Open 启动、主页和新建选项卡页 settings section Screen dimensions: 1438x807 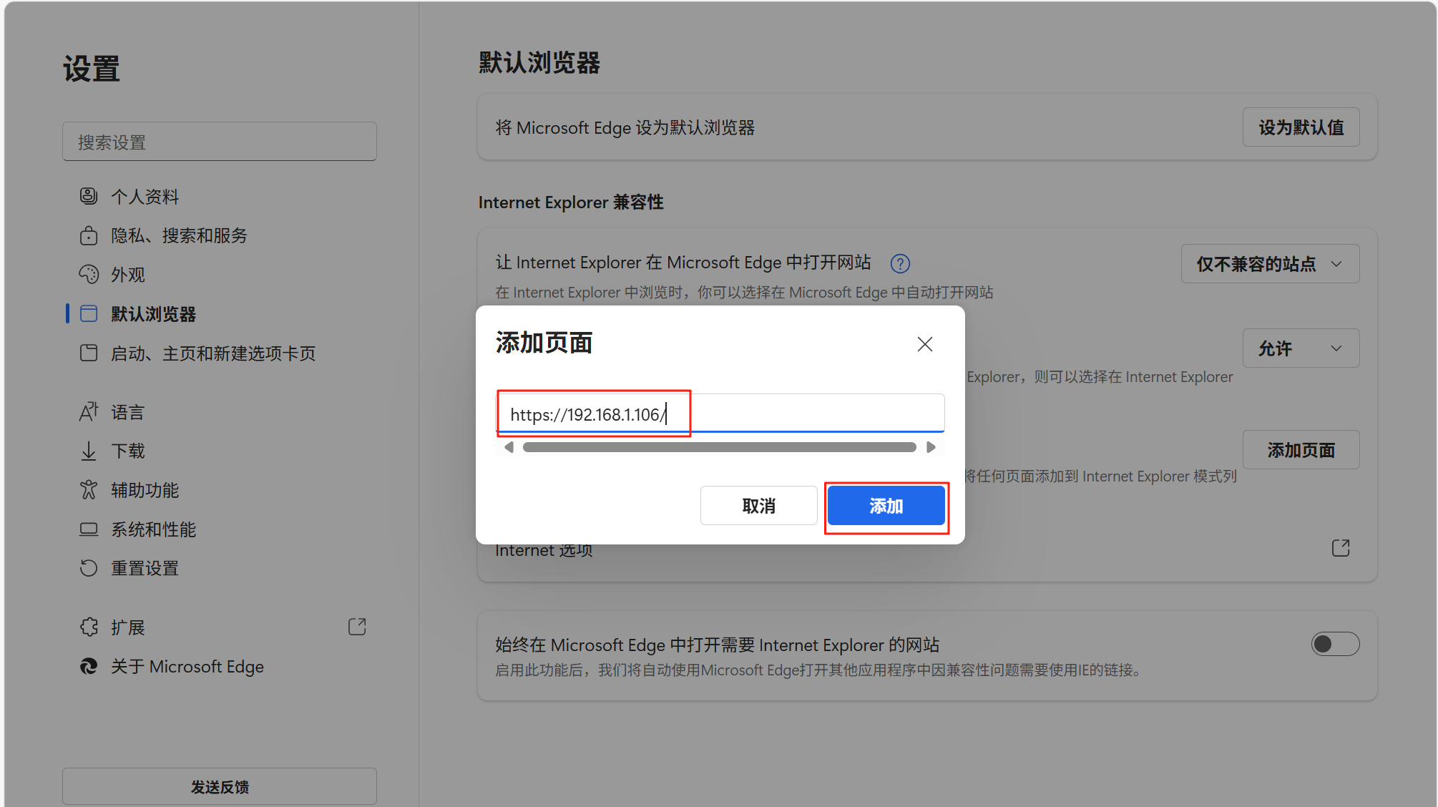pos(212,353)
